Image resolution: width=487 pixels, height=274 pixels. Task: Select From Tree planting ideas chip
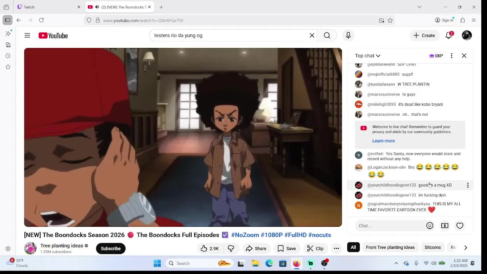click(390, 247)
